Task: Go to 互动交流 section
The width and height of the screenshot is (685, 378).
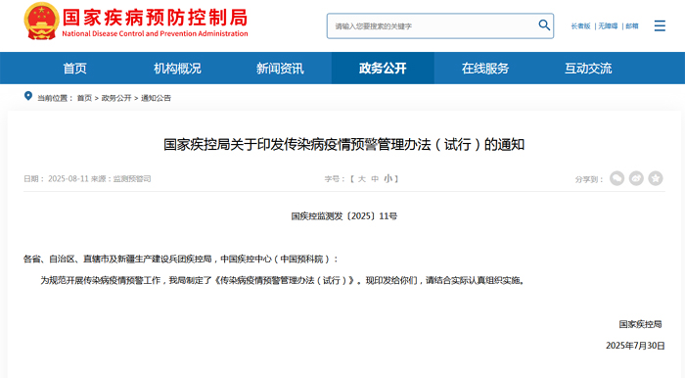Action: tap(588, 69)
